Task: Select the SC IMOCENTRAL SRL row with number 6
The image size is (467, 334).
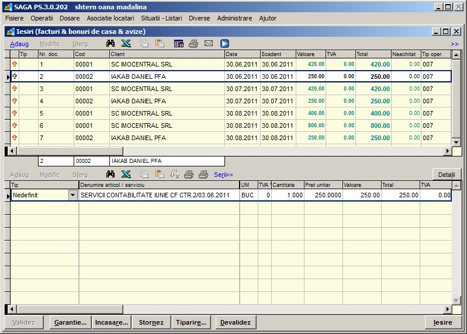Action: 231,126
